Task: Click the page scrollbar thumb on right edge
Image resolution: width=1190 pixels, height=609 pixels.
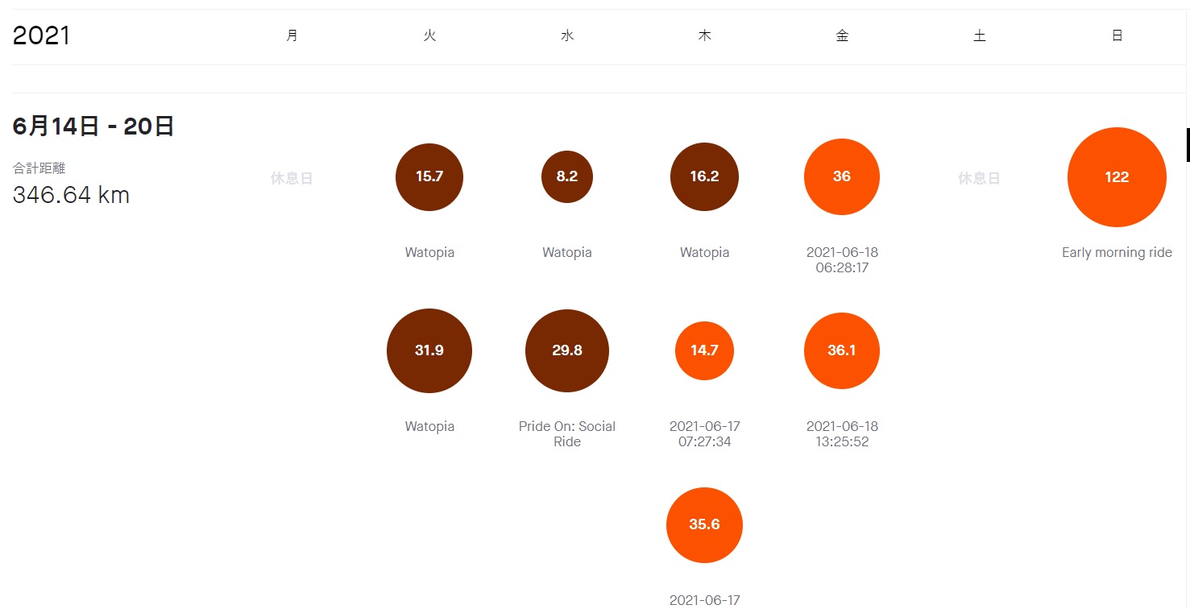Action: [x=1188, y=145]
